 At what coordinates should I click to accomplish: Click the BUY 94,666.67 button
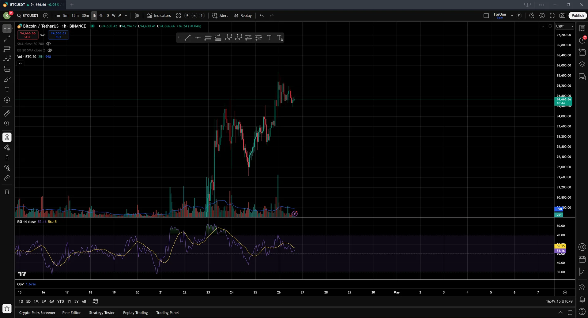[58, 35]
